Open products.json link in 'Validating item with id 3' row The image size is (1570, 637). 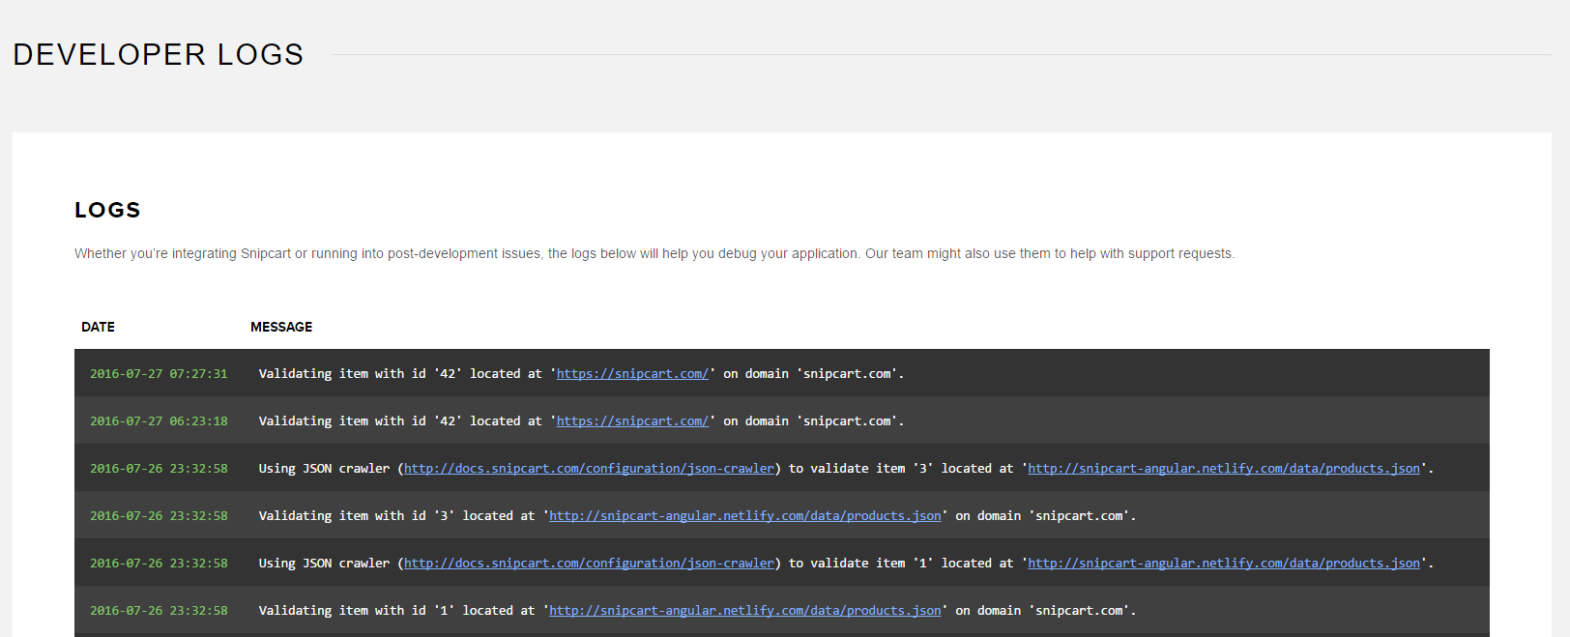coord(745,515)
